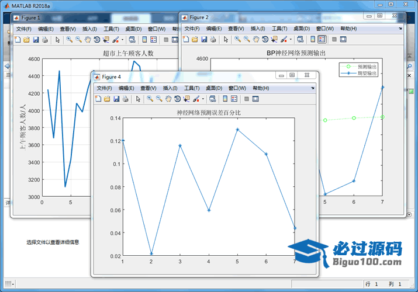
Task: Click Figure 1 title 超市上午顾客人数
Action: 128,53
